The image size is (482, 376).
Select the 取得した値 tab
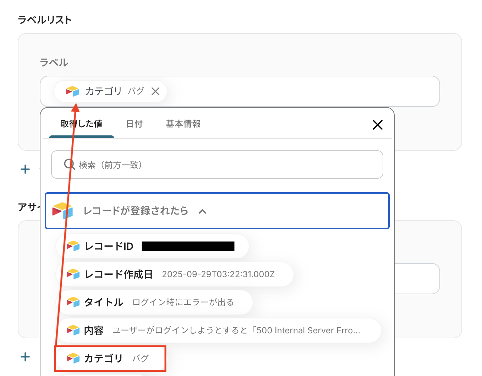coord(81,124)
